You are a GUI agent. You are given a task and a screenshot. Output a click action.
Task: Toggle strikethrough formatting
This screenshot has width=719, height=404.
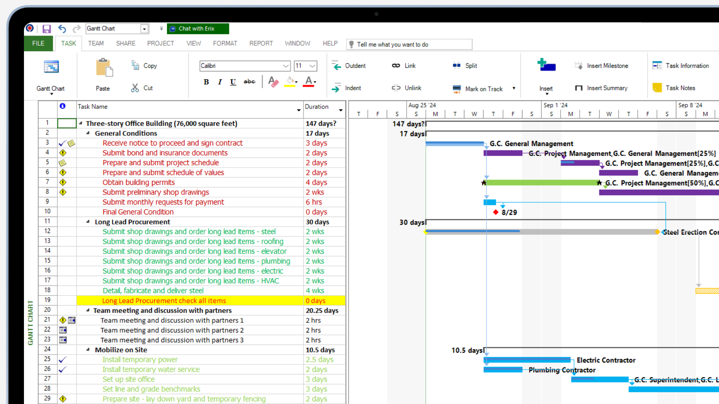pyautogui.click(x=249, y=82)
